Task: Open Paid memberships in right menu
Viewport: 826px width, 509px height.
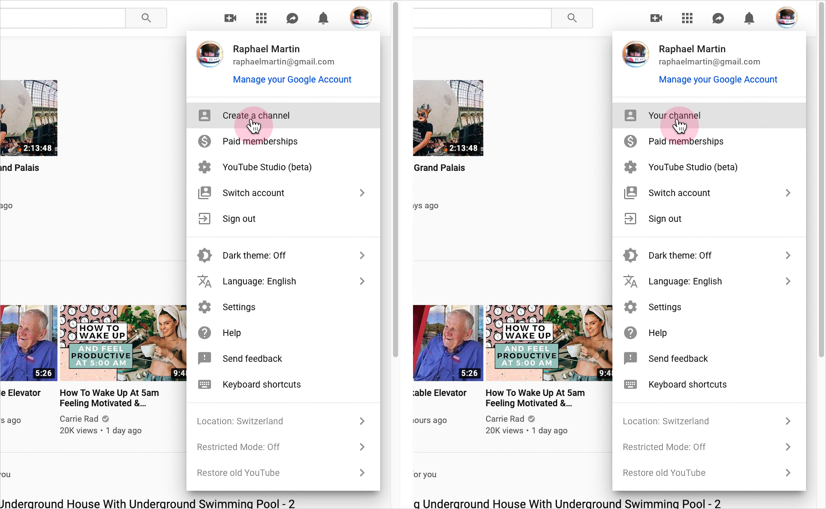Action: (709, 141)
